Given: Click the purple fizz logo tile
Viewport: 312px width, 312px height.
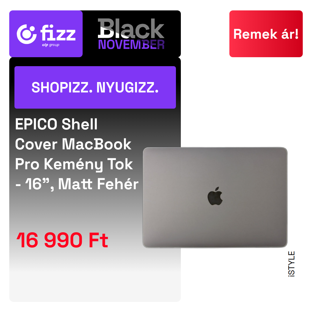Looking at the screenshot, I should click(x=46, y=34).
